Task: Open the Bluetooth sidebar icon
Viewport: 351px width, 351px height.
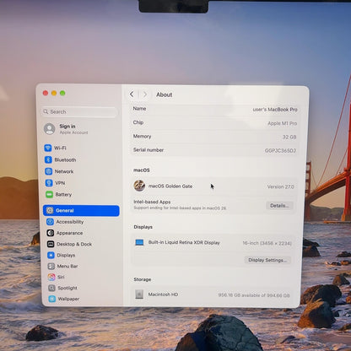Action: (48, 159)
